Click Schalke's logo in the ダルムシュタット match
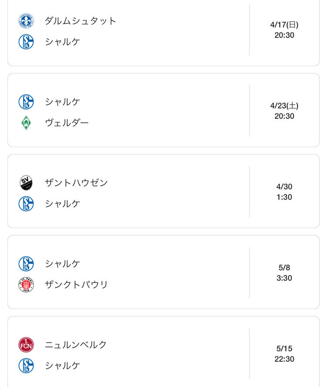The image size is (327, 387). [x=26, y=42]
